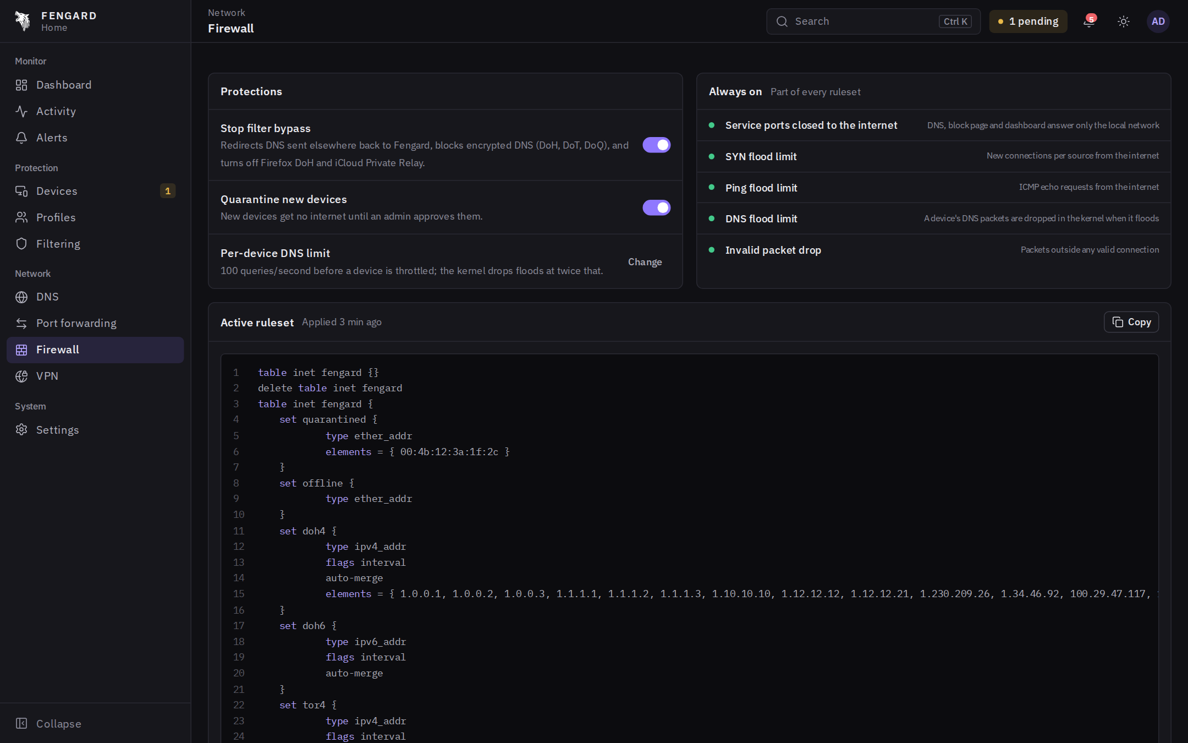Turn off Quarantine new devices toggle

click(x=656, y=207)
